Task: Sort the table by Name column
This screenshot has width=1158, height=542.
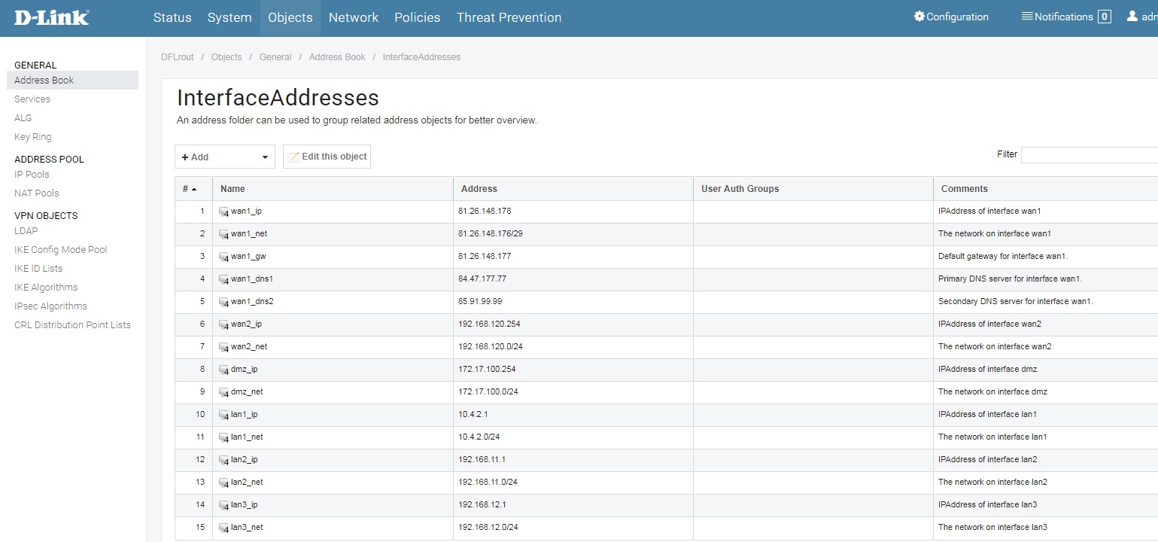Action: tap(233, 189)
